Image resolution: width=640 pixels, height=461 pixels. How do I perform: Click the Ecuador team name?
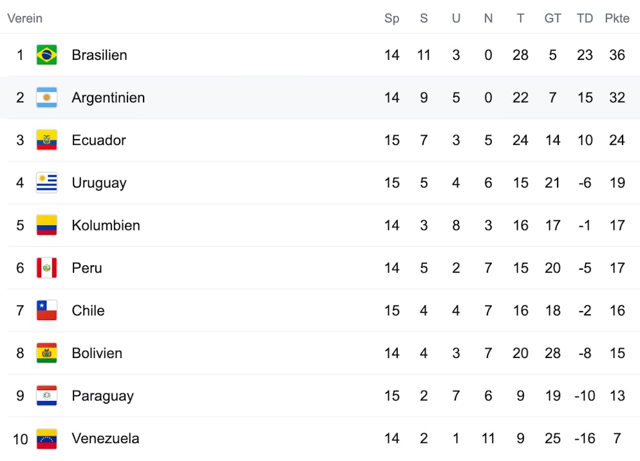pyautogui.click(x=99, y=140)
